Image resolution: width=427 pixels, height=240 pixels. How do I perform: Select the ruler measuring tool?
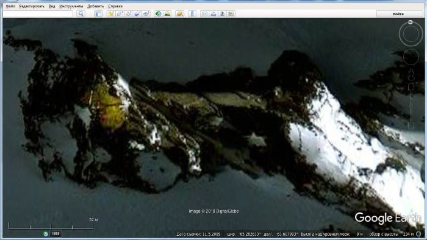pos(192,13)
